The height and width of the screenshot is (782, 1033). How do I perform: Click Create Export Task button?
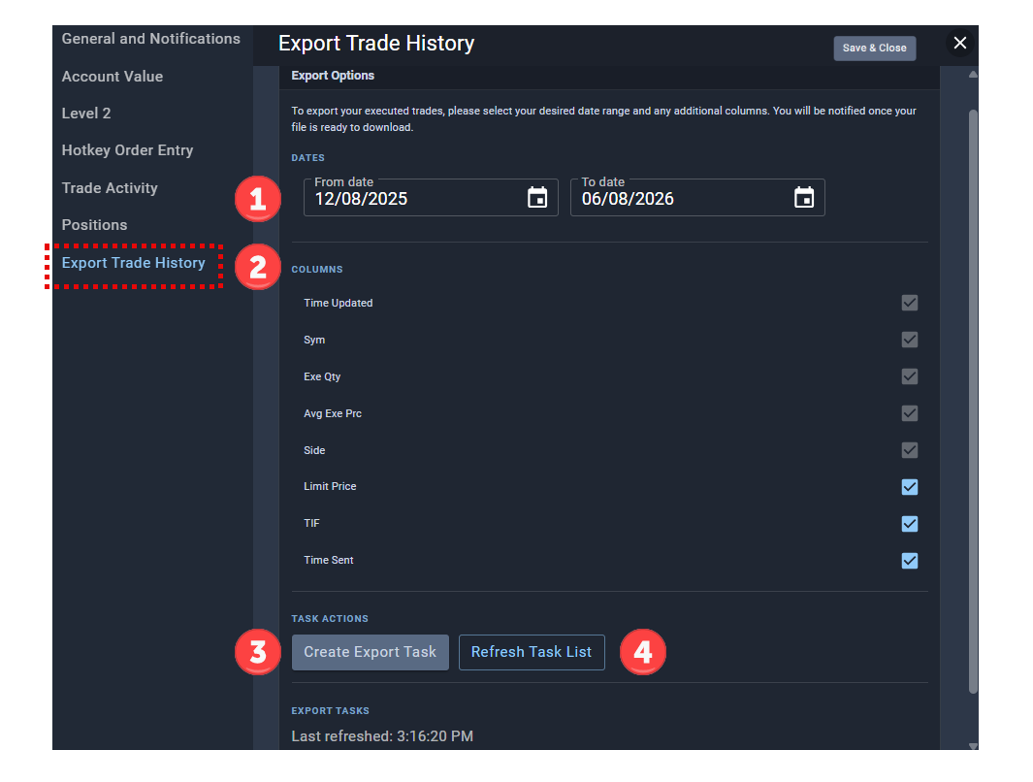point(371,652)
